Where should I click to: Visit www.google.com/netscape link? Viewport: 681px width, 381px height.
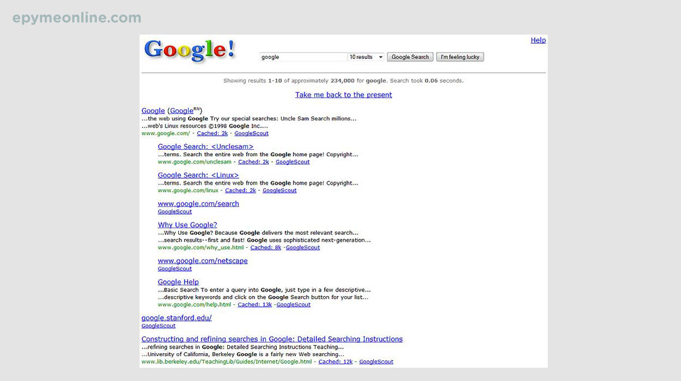pyautogui.click(x=202, y=261)
